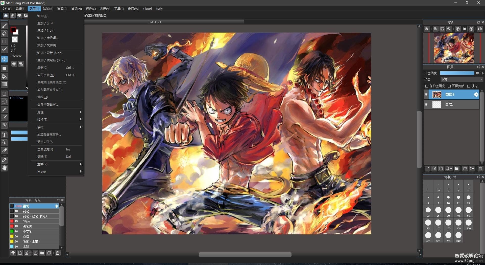Choose 全面填充(F) menu entry
485x265 pixels.
tap(56, 149)
